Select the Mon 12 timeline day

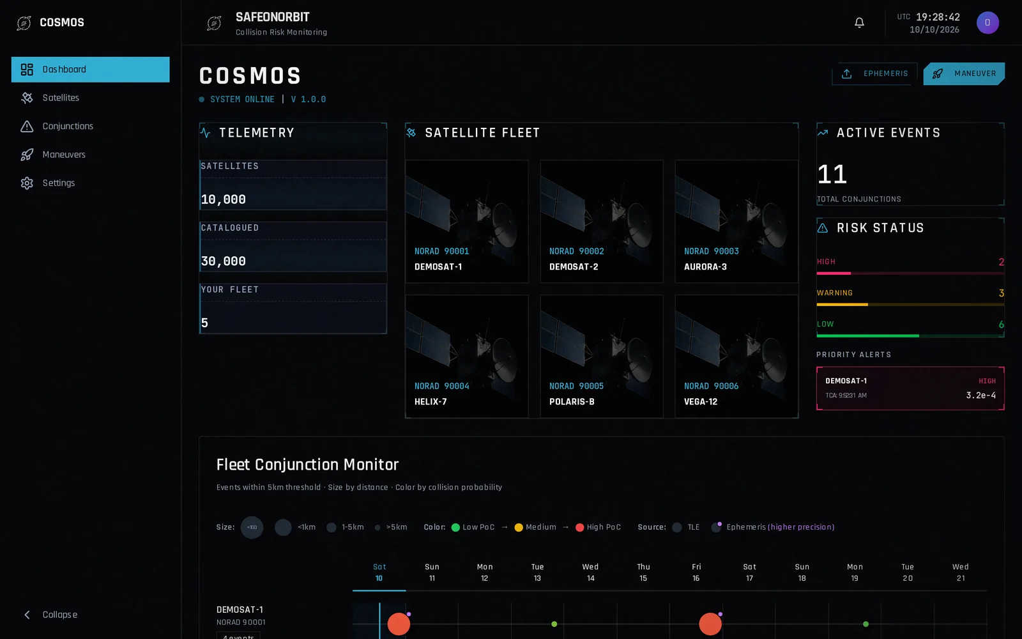coord(485,573)
